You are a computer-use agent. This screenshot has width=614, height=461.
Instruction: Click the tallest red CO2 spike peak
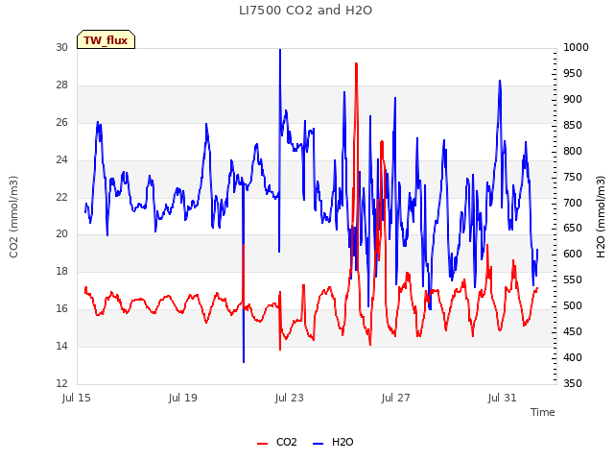click(356, 63)
